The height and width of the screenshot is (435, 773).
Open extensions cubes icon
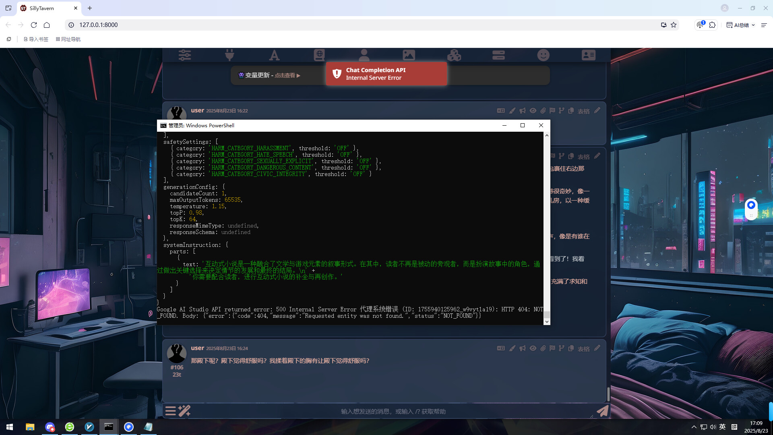[x=454, y=55]
